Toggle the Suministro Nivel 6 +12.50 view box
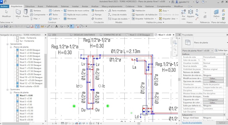Viewport: 228px width, 125px height. click(17, 111)
